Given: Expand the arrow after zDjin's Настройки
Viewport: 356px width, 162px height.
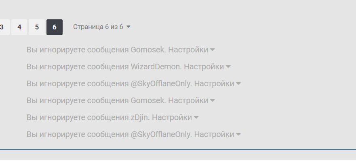Looking at the screenshot, I should [x=196, y=117].
